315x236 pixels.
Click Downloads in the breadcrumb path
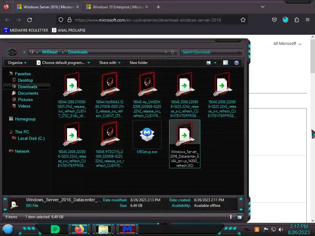coord(78,52)
